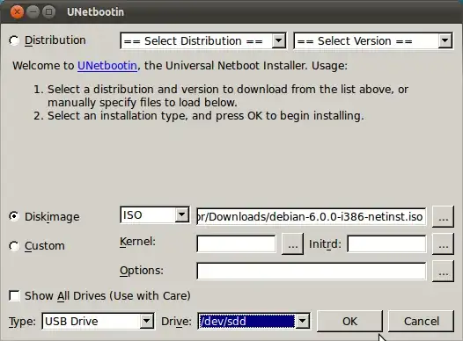
Task: Open the Type USB Drive dropdown
Action: (x=98, y=322)
